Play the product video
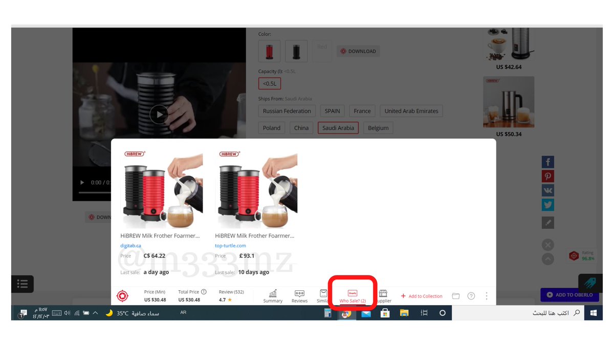The width and height of the screenshot is (614, 345). (x=159, y=114)
